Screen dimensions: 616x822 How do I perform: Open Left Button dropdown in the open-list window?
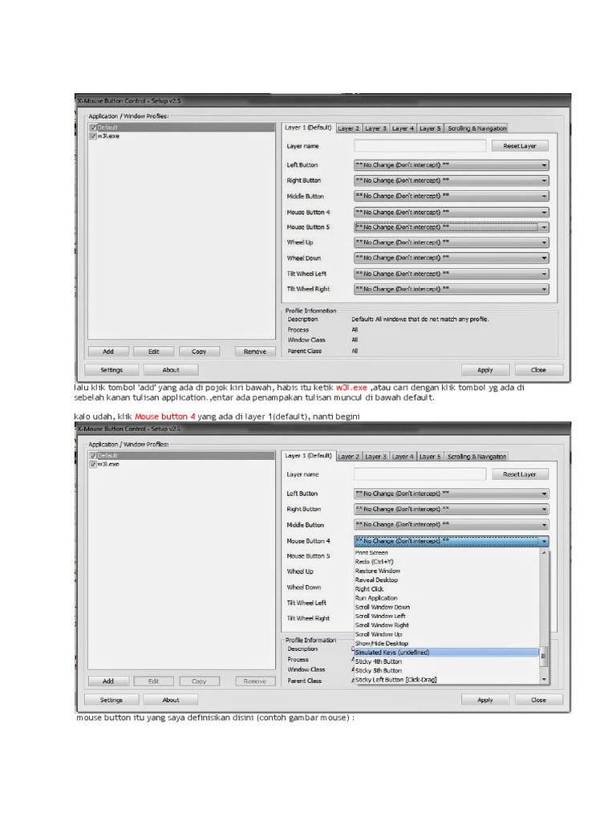451,494
